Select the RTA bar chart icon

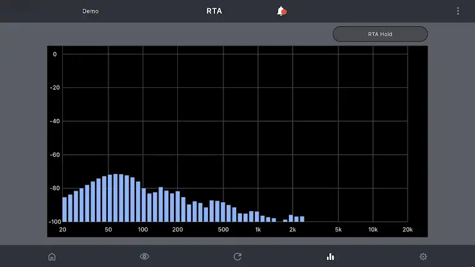[330, 257]
